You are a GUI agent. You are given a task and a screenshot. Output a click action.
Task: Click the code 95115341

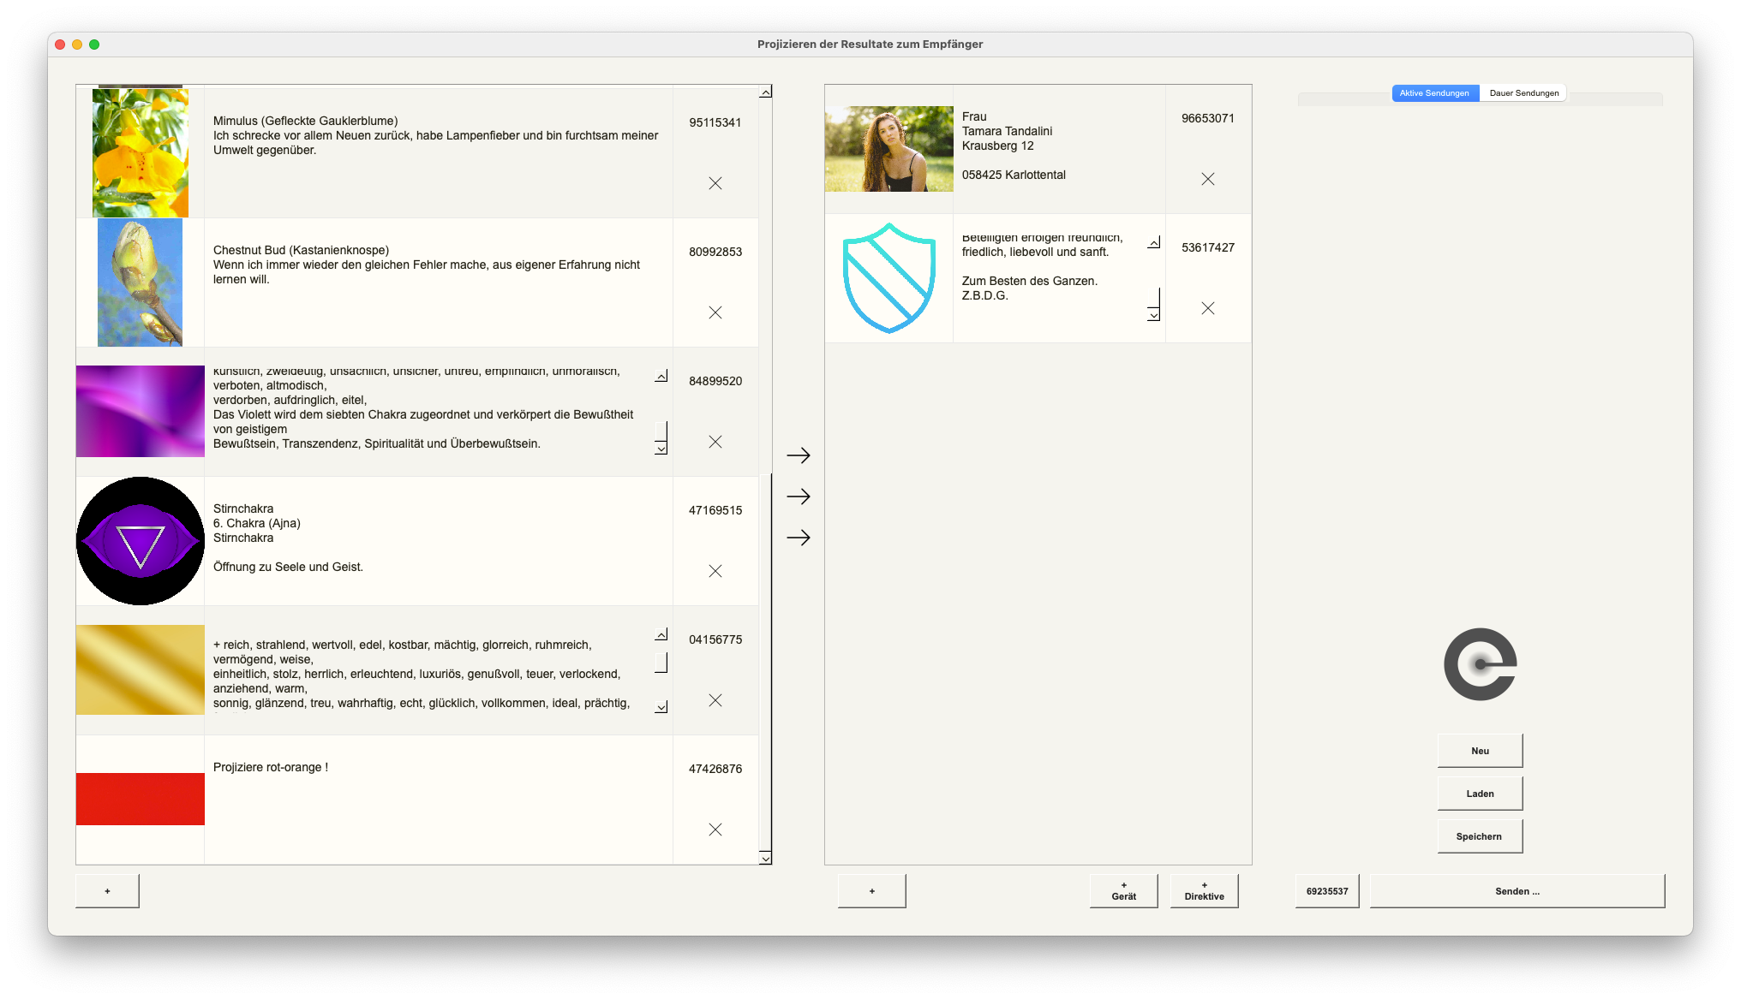715,122
